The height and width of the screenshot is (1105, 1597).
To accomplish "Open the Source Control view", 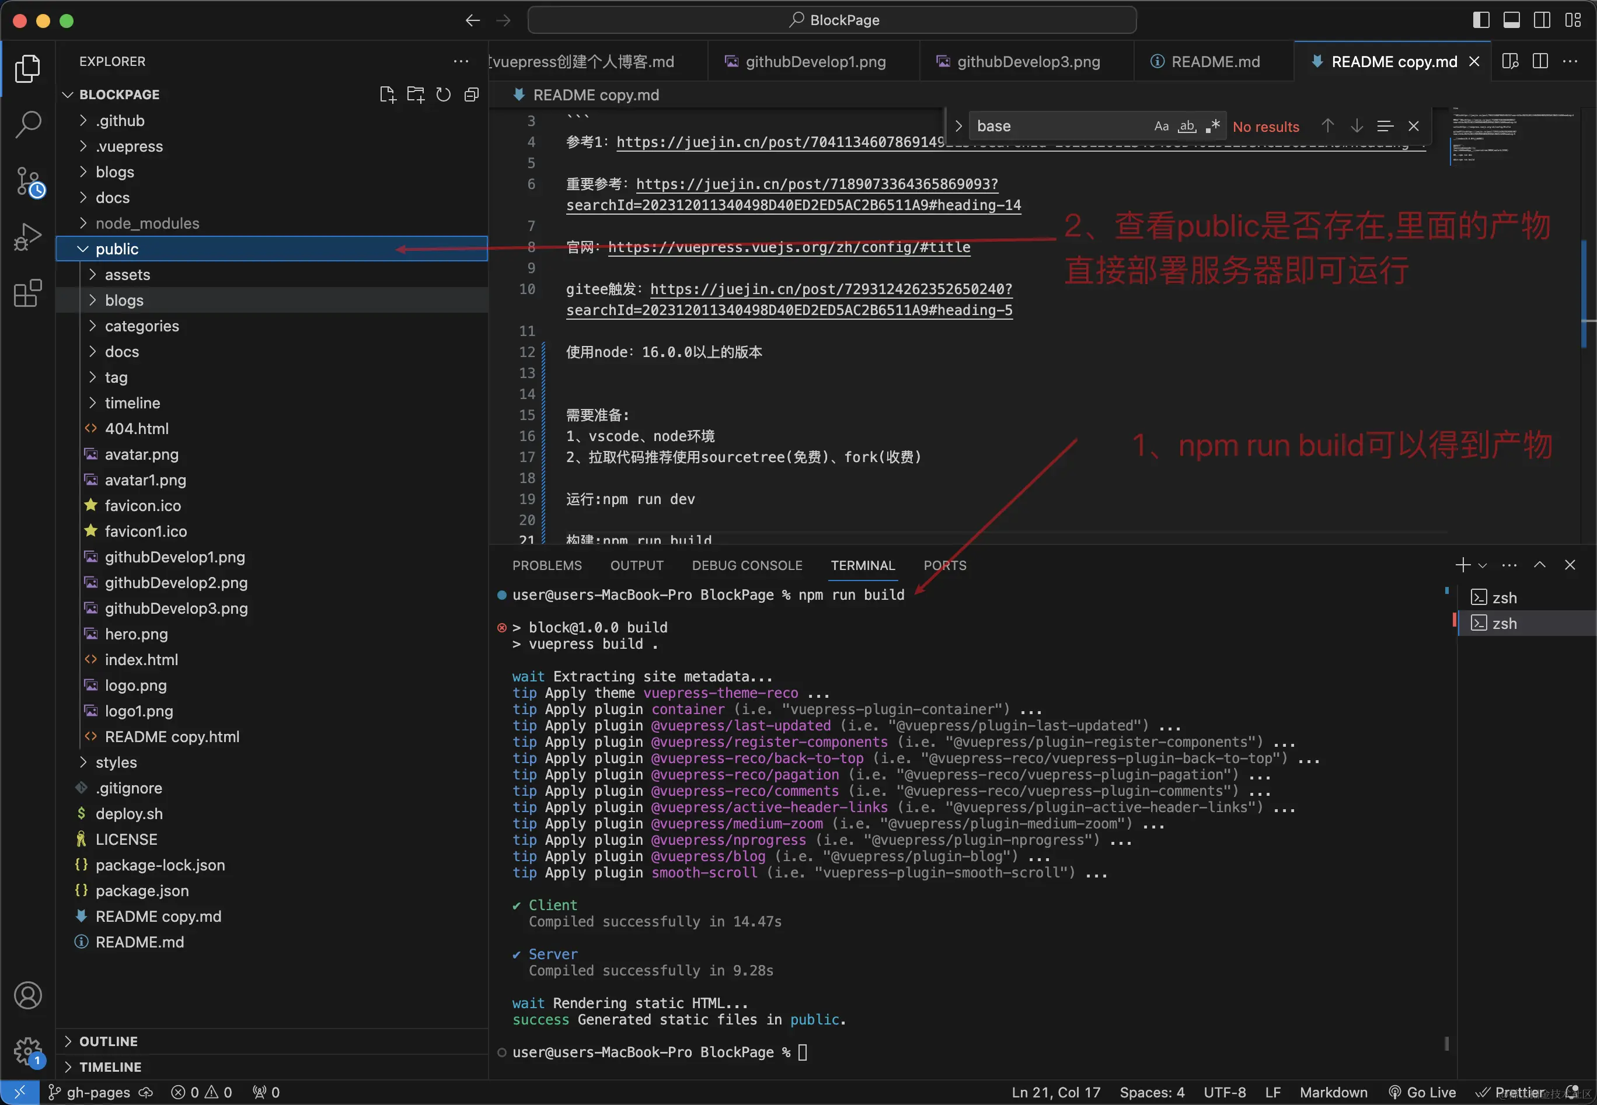I will tap(27, 181).
